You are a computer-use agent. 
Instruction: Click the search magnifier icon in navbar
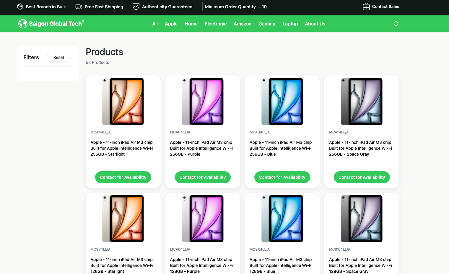click(x=396, y=24)
